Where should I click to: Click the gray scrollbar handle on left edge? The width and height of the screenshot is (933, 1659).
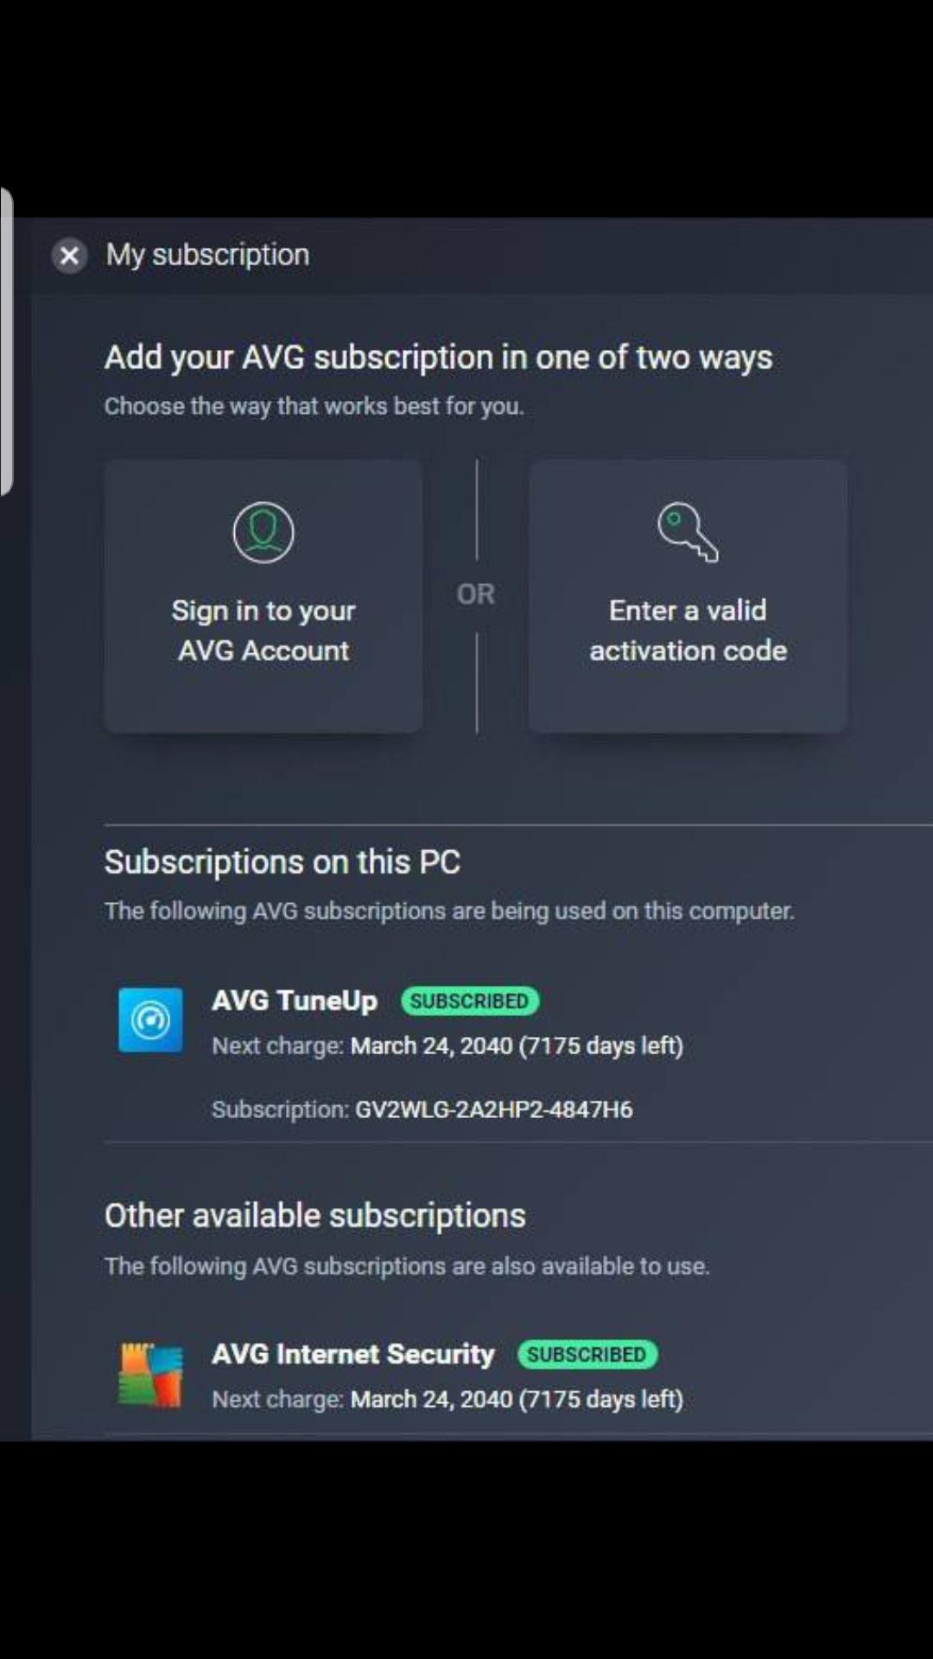[6, 341]
